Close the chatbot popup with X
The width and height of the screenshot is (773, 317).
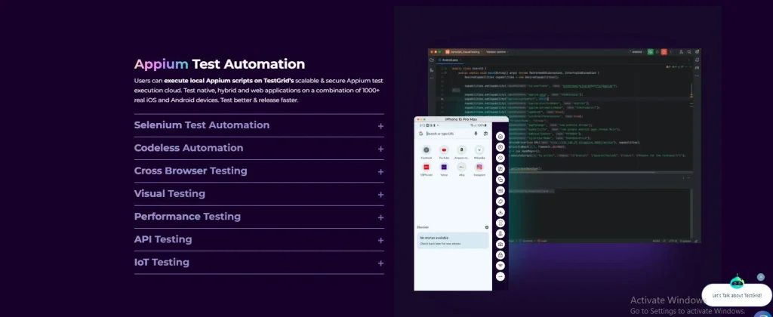[x=760, y=277]
